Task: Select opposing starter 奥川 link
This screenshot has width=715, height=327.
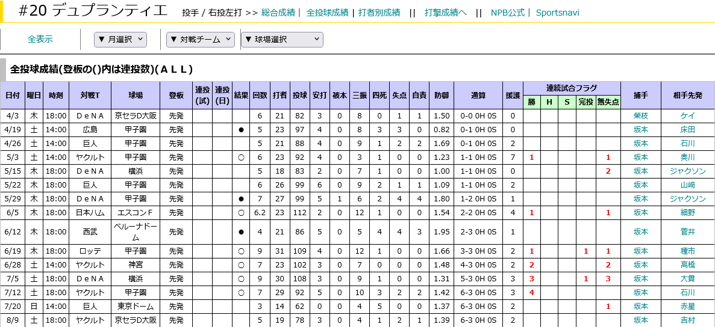Action: [687, 157]
